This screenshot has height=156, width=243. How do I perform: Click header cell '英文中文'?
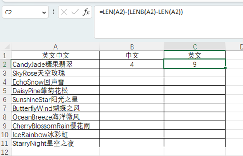click(x=55, y=55)
